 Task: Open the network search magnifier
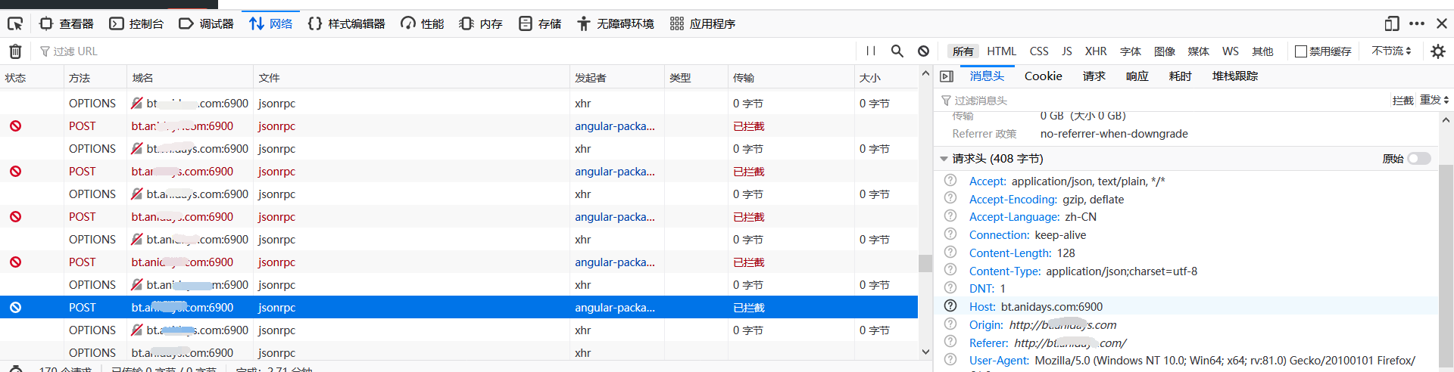897,51
